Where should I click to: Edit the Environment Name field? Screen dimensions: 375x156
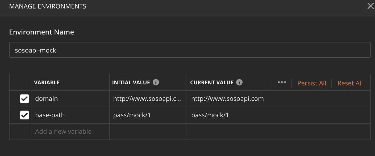pos(190,50)
